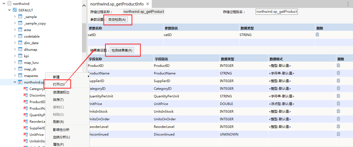Select ReorderLevel alias cell

186,127
